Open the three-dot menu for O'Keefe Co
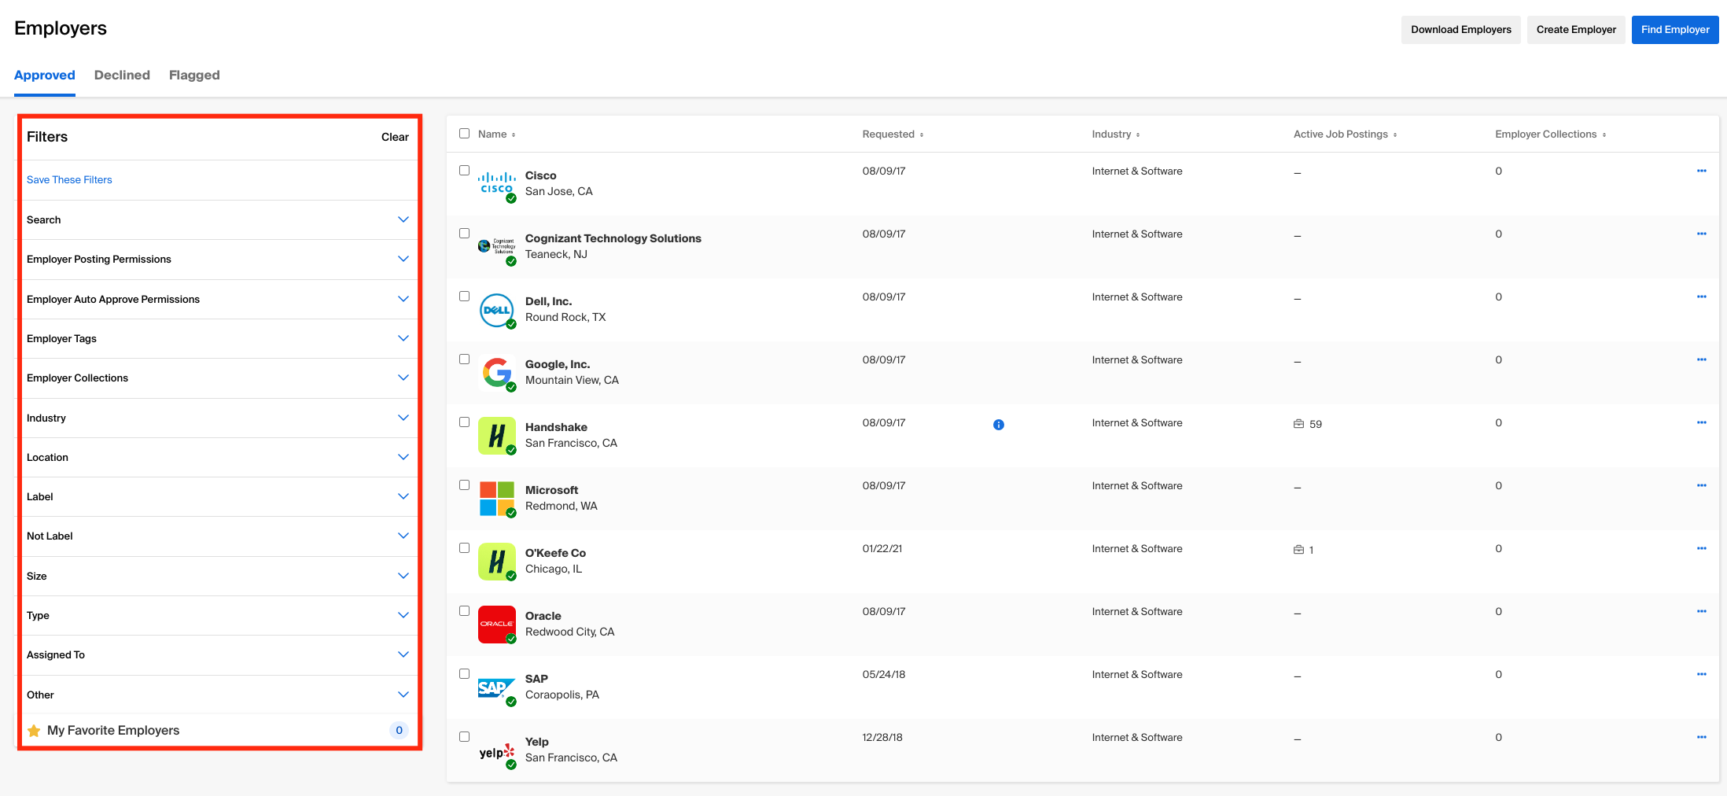The height and width of the screenshot is (796, 1727). [x=1701, y=548]
